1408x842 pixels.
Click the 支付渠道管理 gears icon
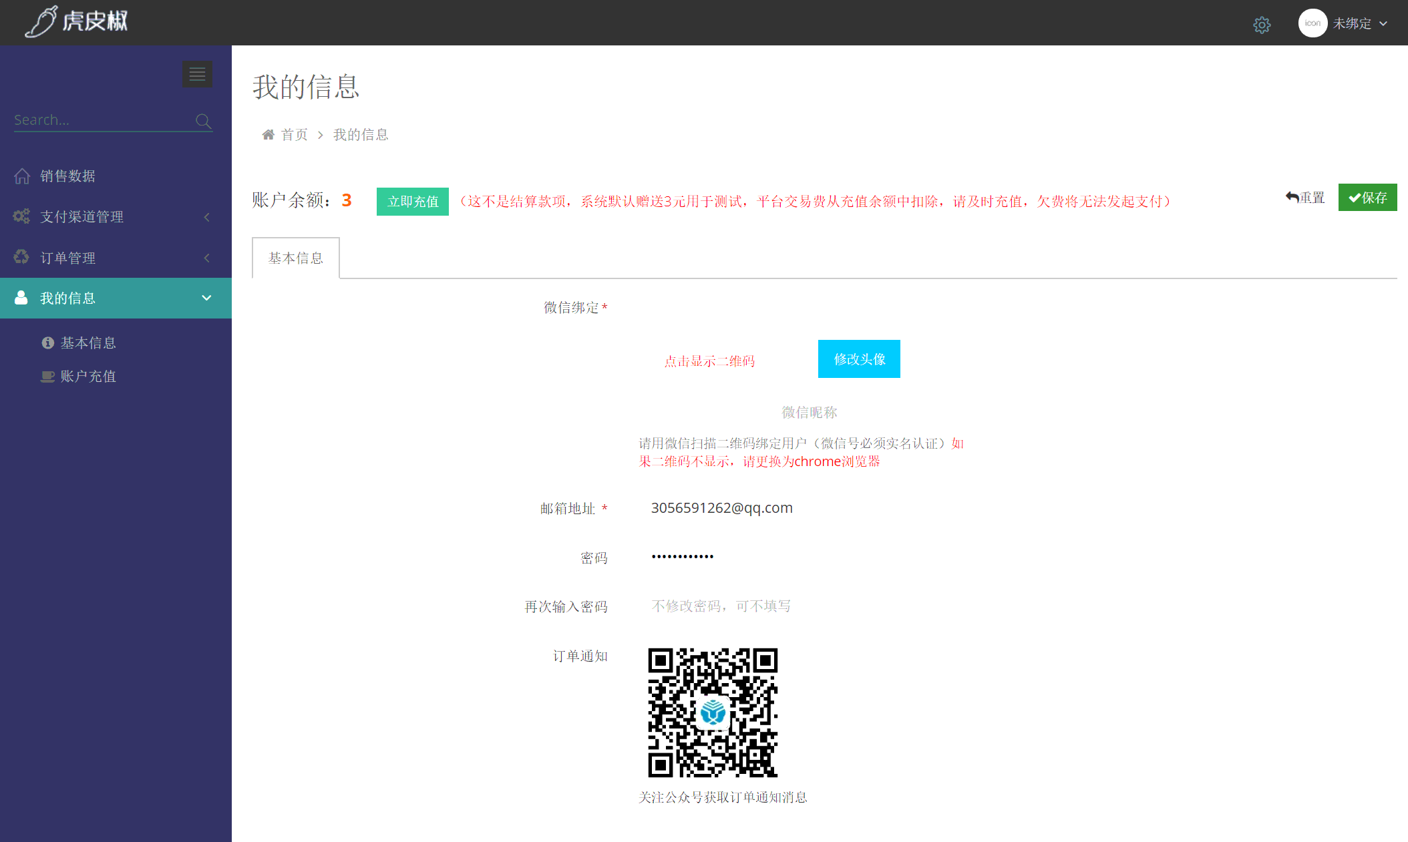click(21, 216)
